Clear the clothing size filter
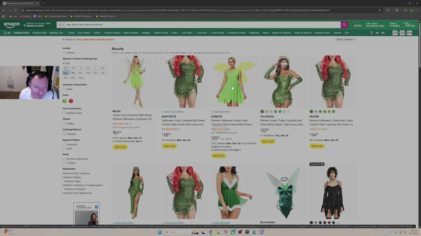This screenshot has width=421, height=236. pos(66,63)
